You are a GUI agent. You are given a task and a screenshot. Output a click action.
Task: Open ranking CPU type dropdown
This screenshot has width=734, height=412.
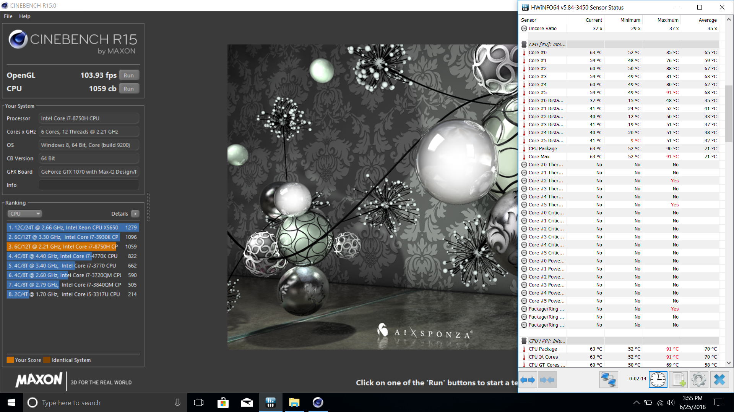click(x=24, y=214)
